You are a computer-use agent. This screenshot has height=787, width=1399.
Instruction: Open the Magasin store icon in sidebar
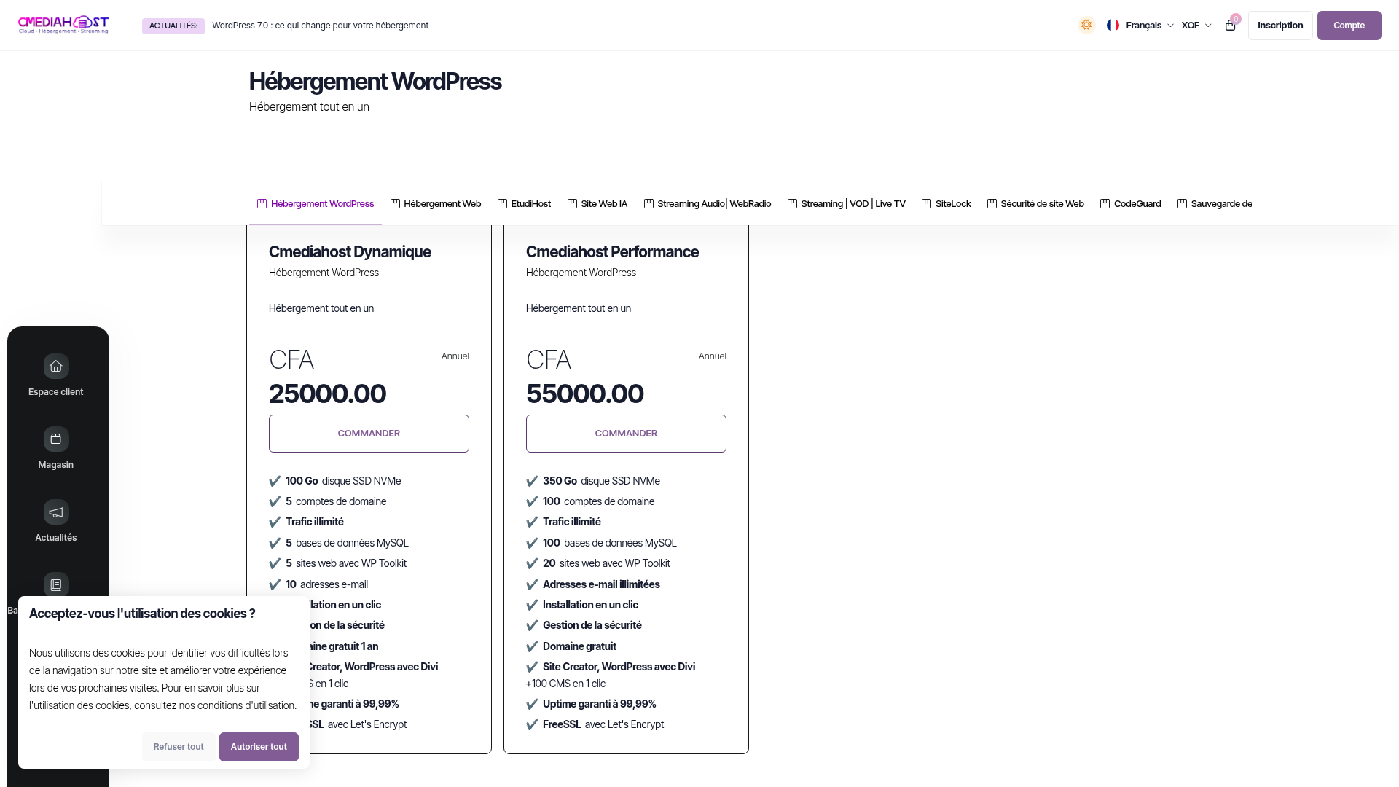pyautogui.click(x=56, y=439)
